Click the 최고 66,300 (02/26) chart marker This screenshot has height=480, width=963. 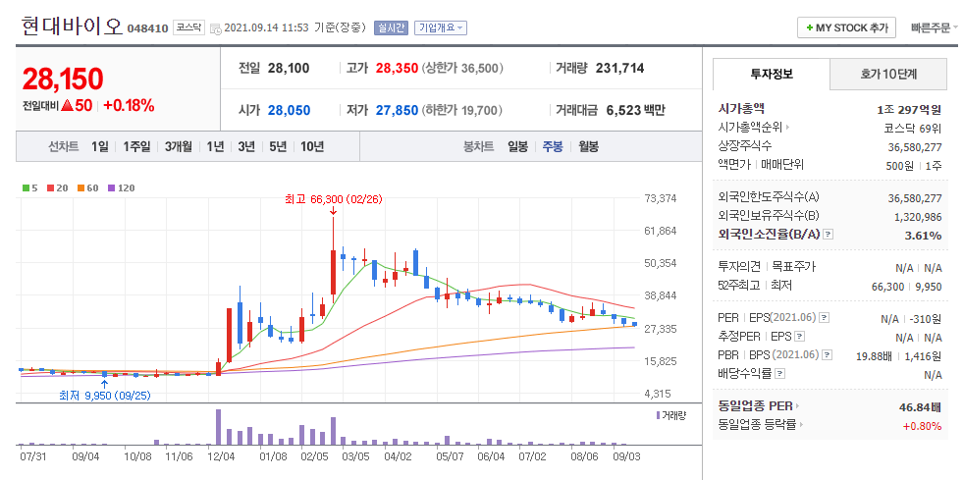click(332, 199)
